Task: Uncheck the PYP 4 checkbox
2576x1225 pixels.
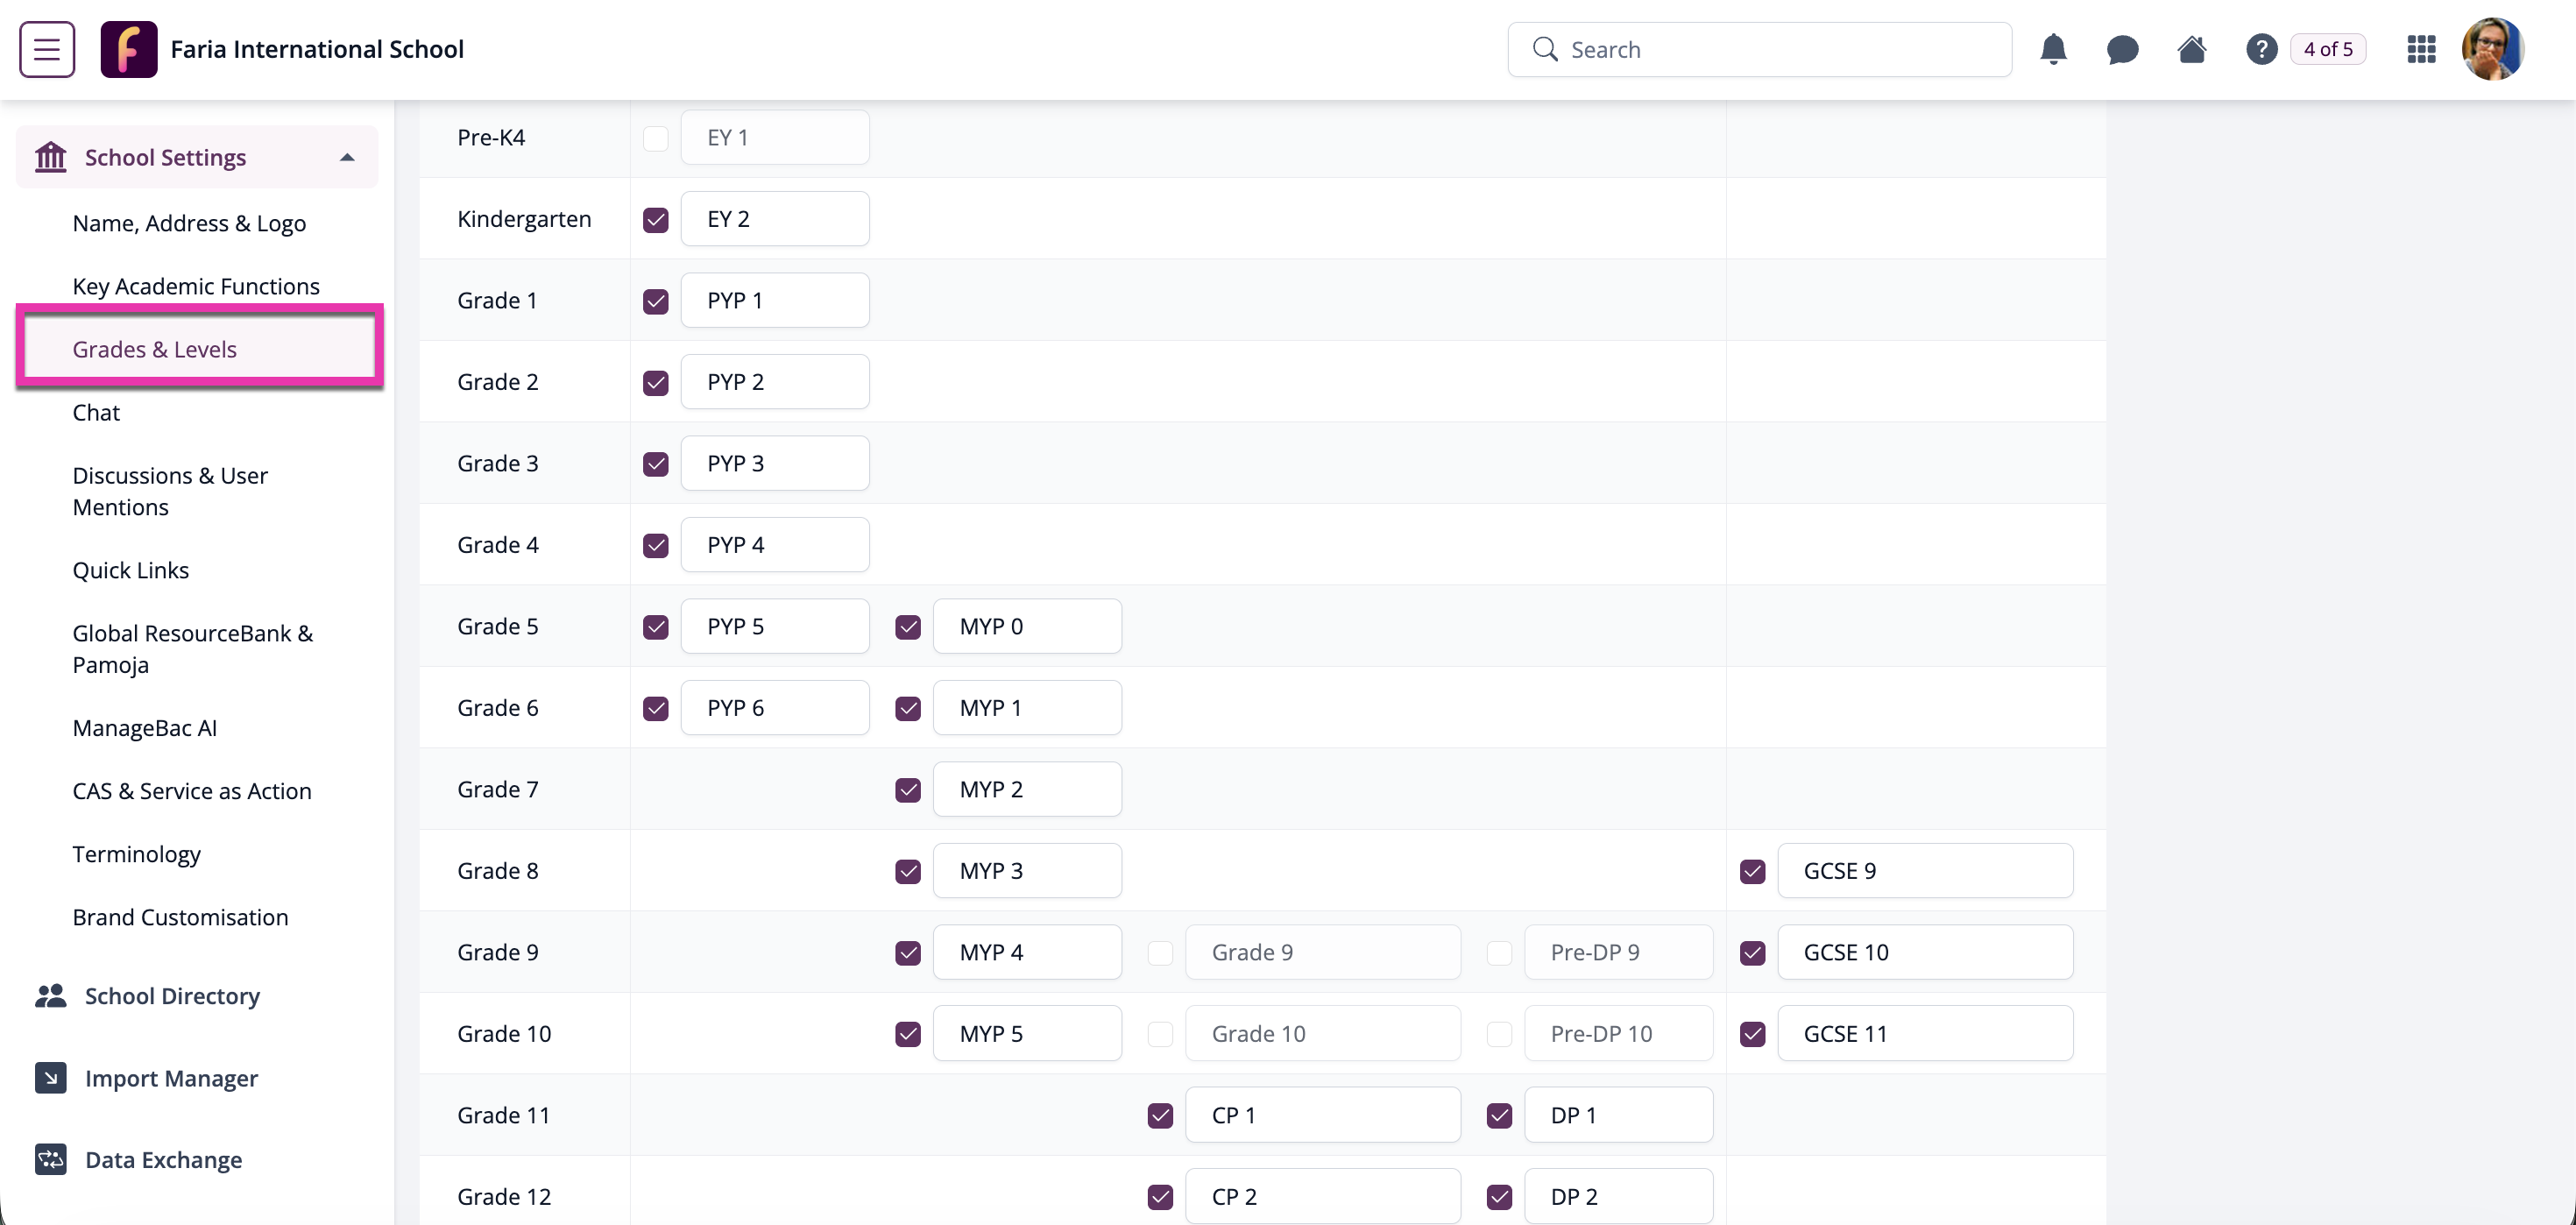Action: point(656,546)
